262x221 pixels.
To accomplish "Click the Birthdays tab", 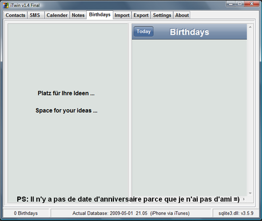I will pyautogui.click(x=100, y=15).
